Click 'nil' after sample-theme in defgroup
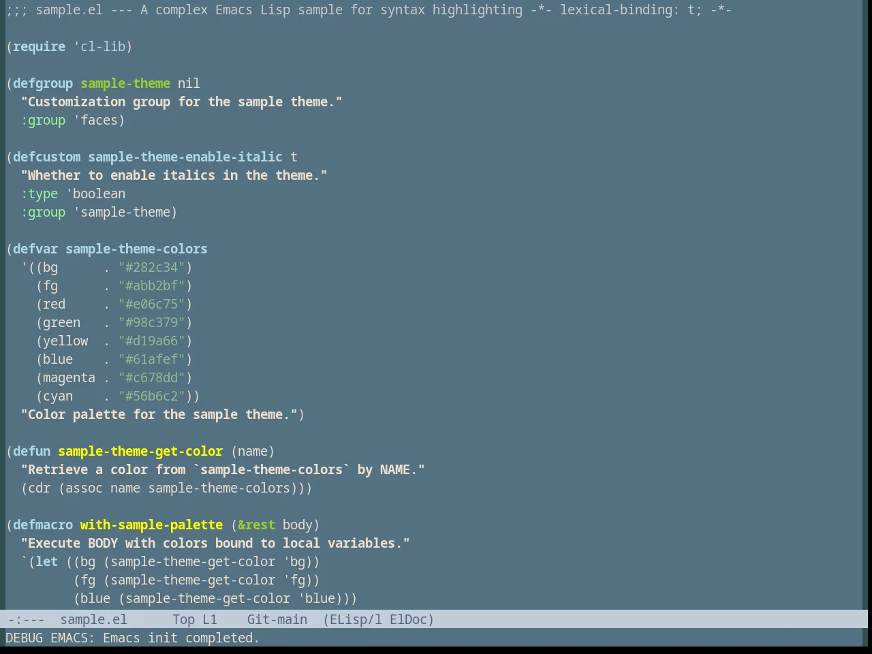Viewport: 872px width, 654px height. [189, 83]
